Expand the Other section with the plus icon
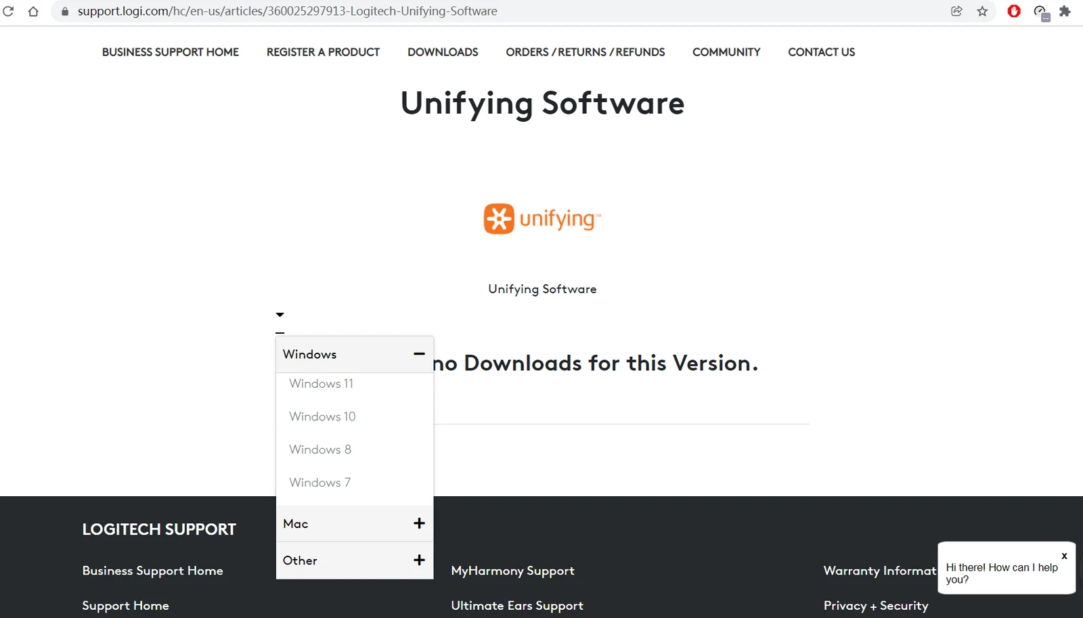Screen dimensions: 1083x618 pos(419,560)
